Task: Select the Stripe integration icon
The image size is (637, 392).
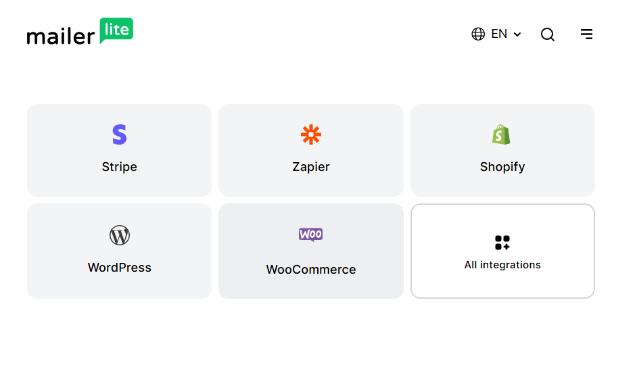Action: click(119, 134)
